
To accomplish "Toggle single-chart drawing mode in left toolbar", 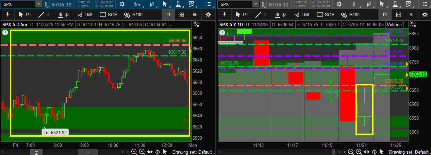I will coord(168,15).
